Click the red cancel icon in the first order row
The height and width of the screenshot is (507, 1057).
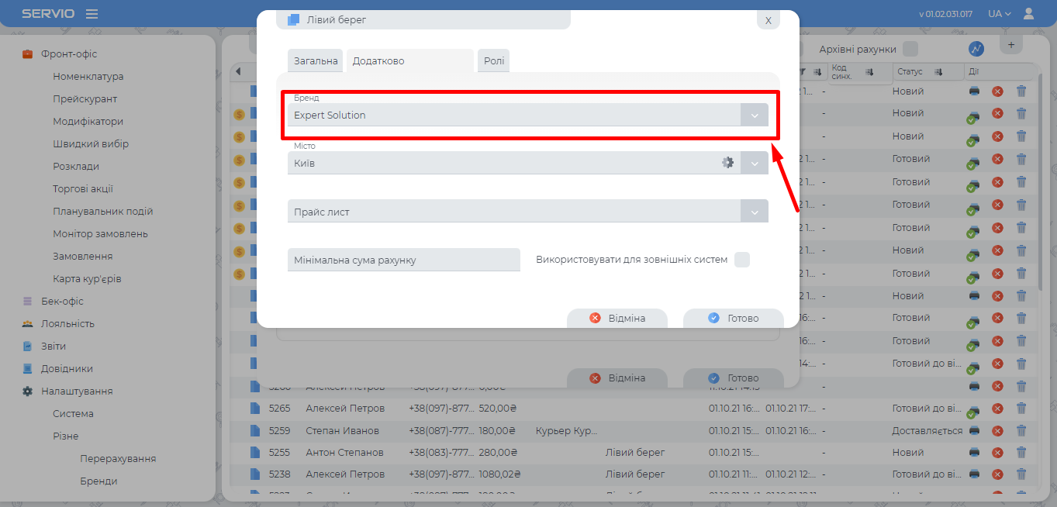[x=998, y=91]
